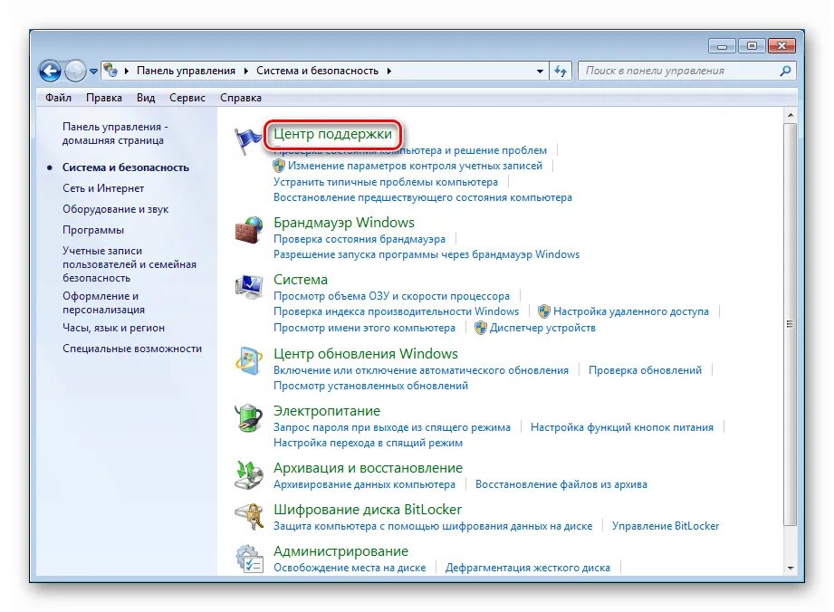Click Включение или отключение автоматического обновления
The height and width of the screenshot is (612, 834).
coord(421,370)
